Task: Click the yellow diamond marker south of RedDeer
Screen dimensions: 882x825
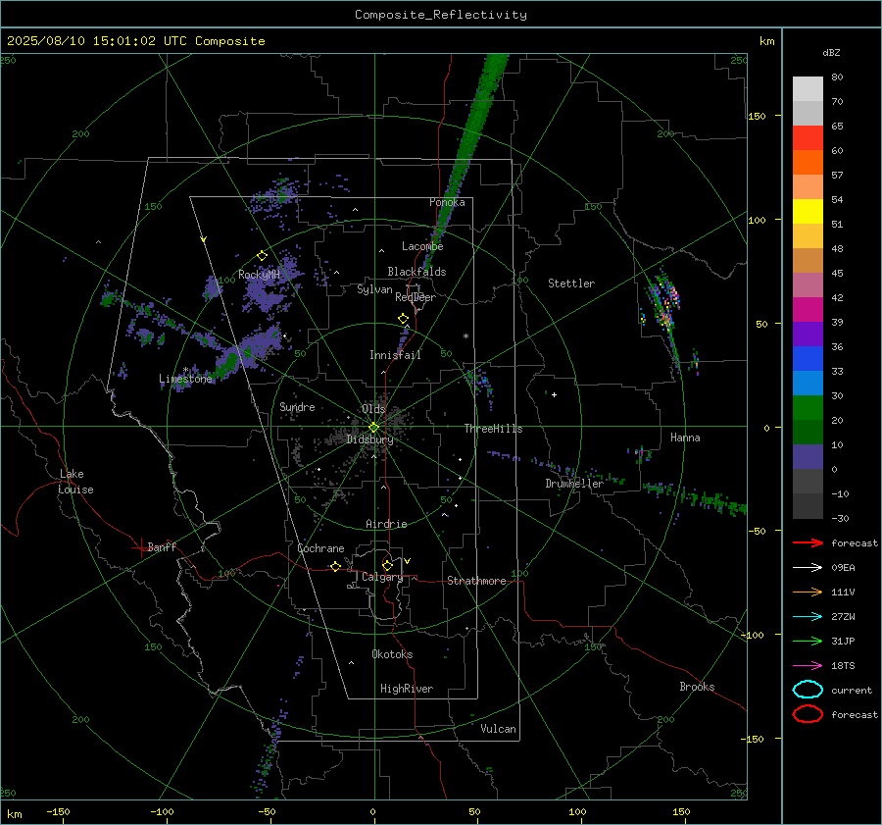Action: 404,319
